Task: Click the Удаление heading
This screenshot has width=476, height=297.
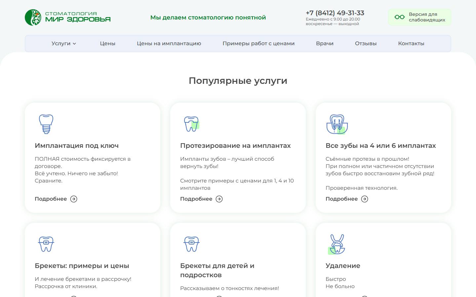Action: point(343,266)
